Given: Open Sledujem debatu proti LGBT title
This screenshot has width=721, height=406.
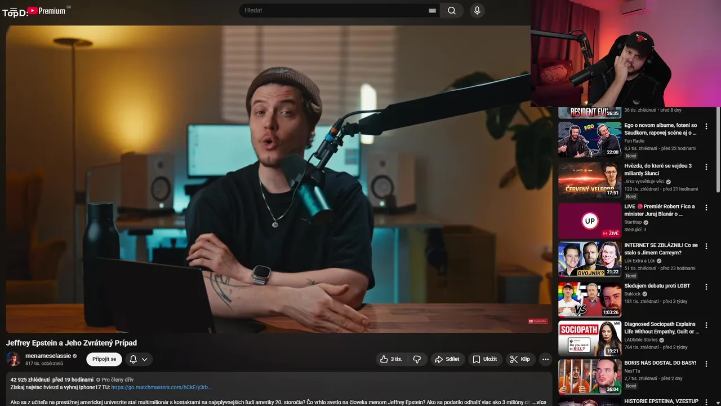Looking at the screenshot, I should click(x=657, y=286).
